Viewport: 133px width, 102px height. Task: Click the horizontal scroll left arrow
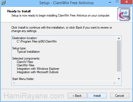click(x=14, y=83)
